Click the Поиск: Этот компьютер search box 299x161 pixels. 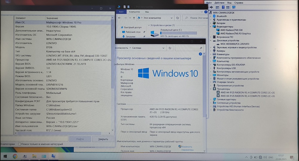(196, 18)
